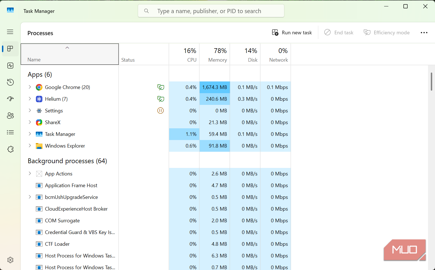This screenshot has width=435, height=270.
Task: Open the Processes page in sidebar
Action: [x=10, y=49]
